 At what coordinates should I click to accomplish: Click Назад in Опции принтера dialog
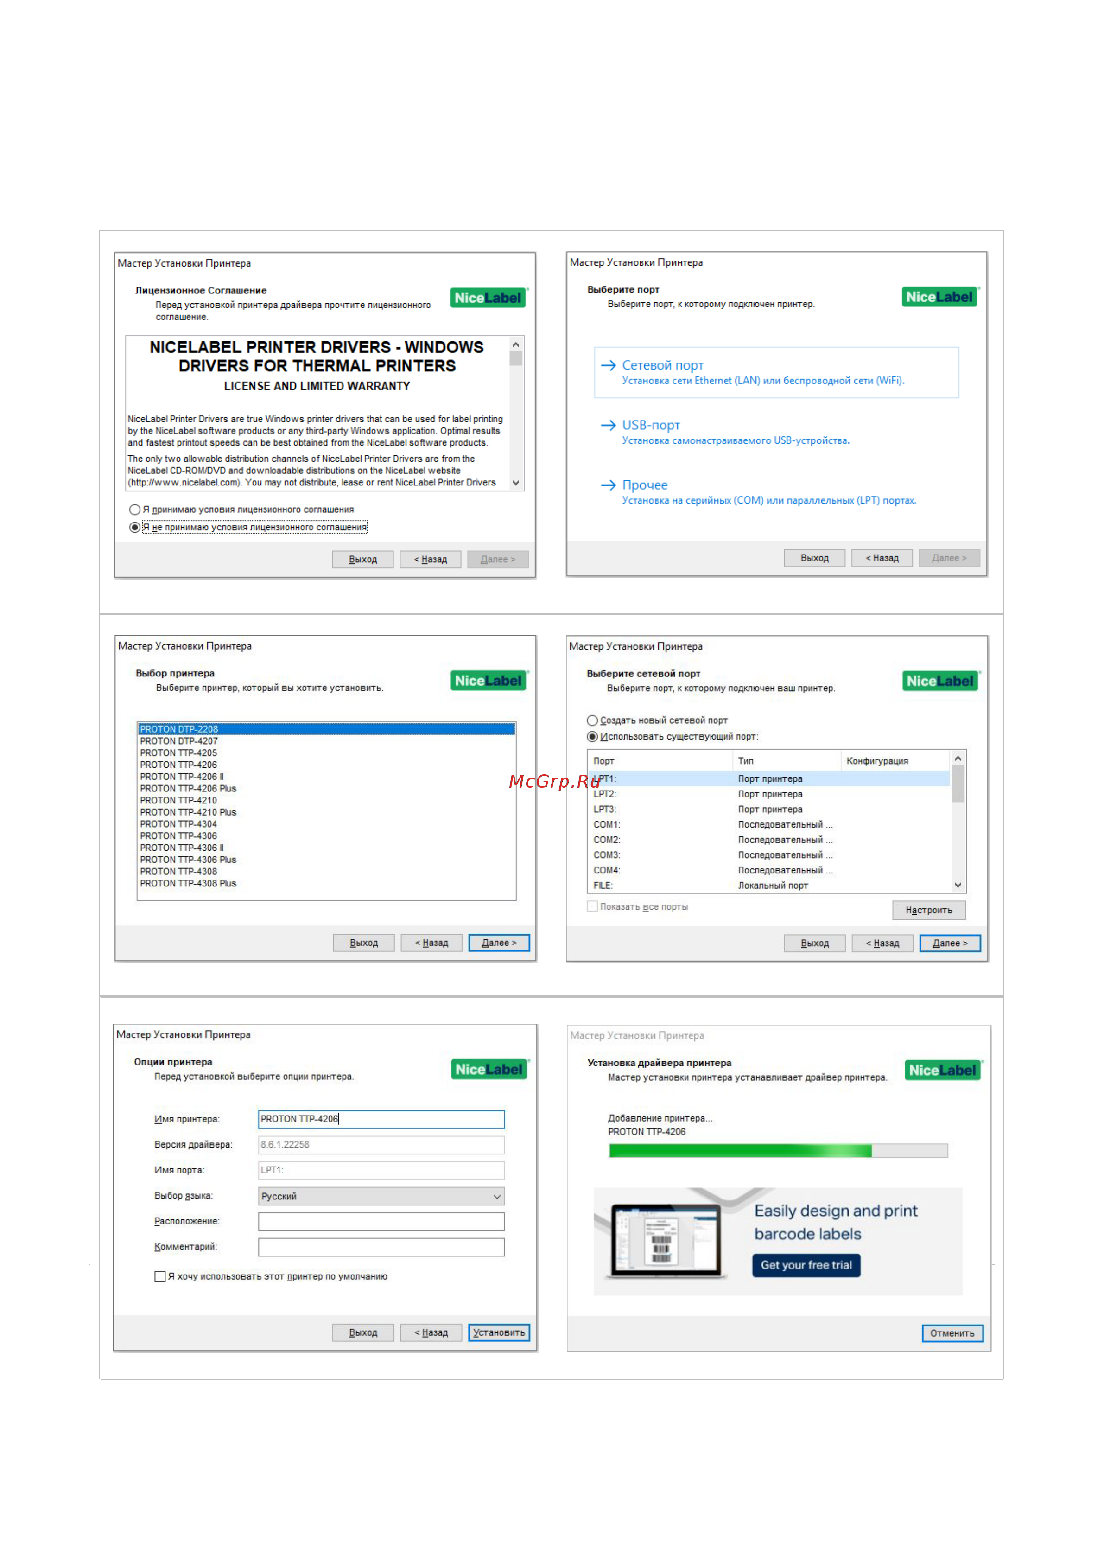pyautogui.click(x=431, y=1333)
